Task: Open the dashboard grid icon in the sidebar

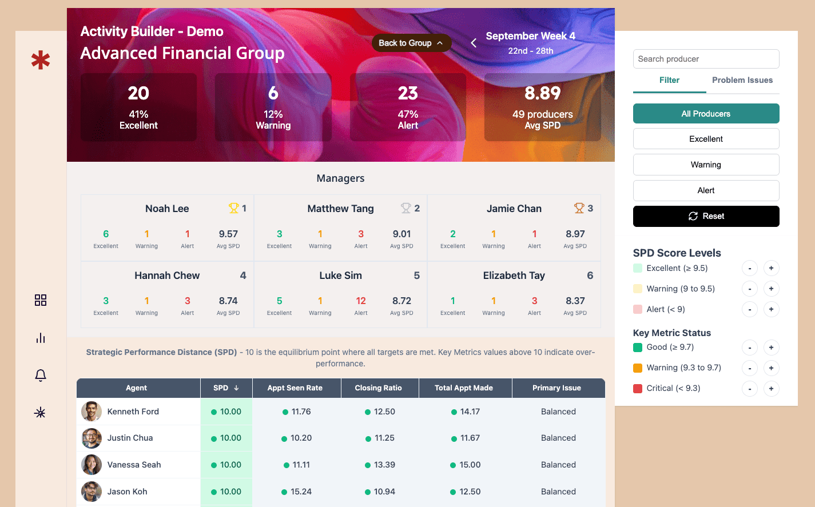Action: (x=40, y=300)
